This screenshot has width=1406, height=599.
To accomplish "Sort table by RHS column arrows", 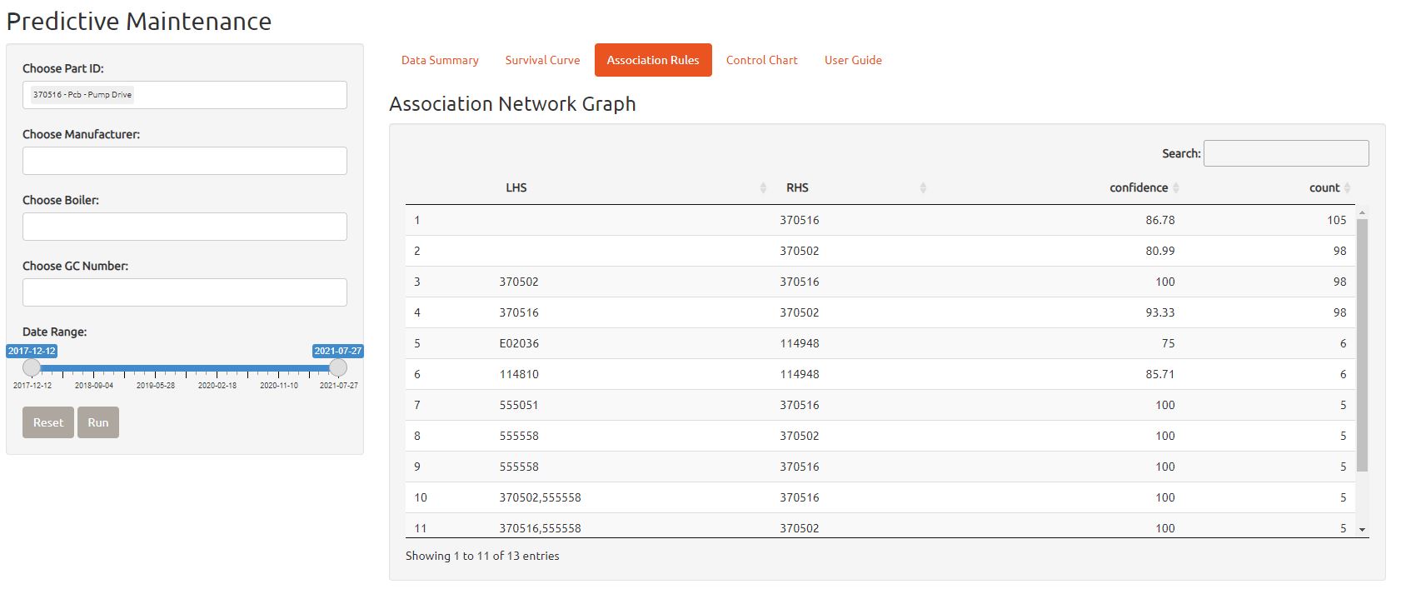I will (x=923, y=188).
